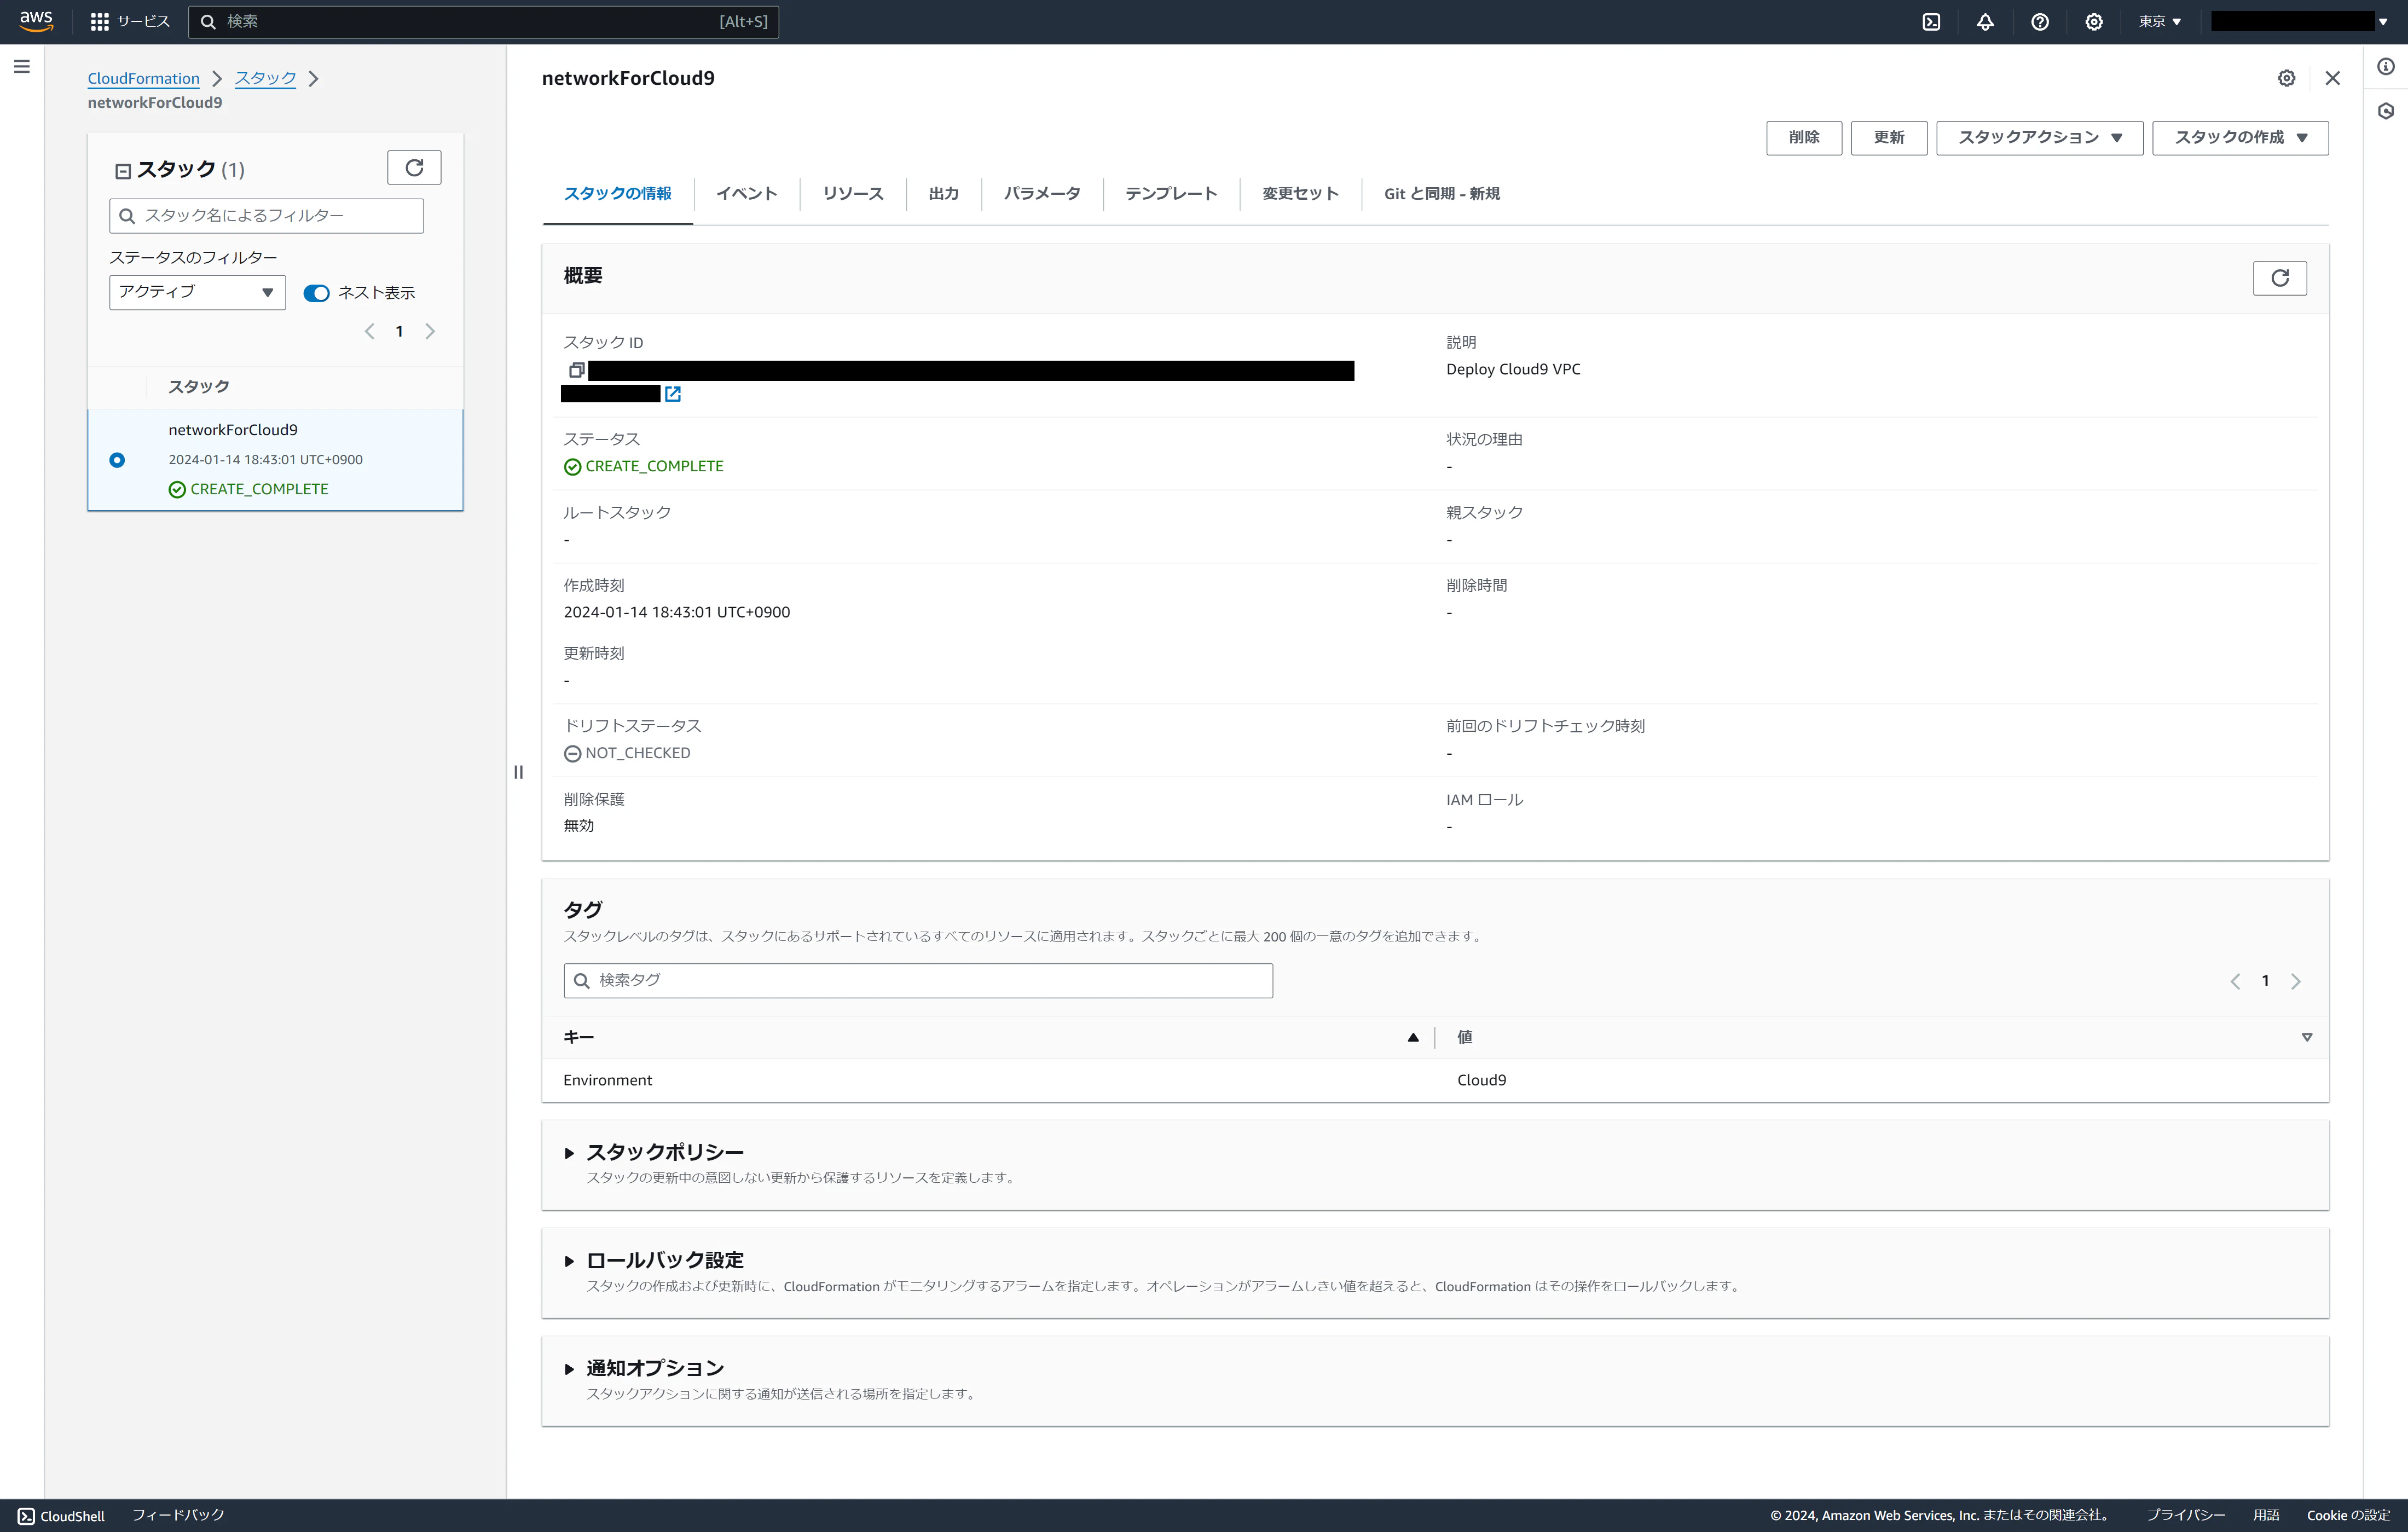Open the アクティブ status filter dropdown
The height and width of the screenshot is (1532, 2408).
pyautogui.click(x=197, y=292)
